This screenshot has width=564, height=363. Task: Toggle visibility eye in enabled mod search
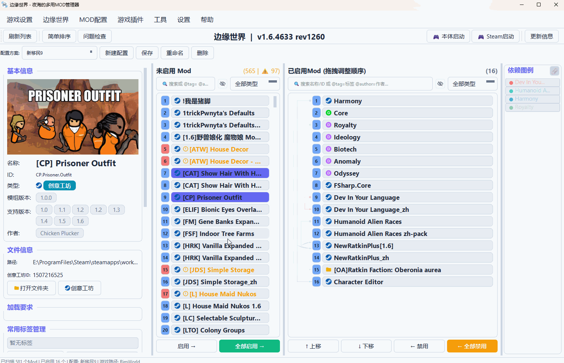(x=440, y=84)
